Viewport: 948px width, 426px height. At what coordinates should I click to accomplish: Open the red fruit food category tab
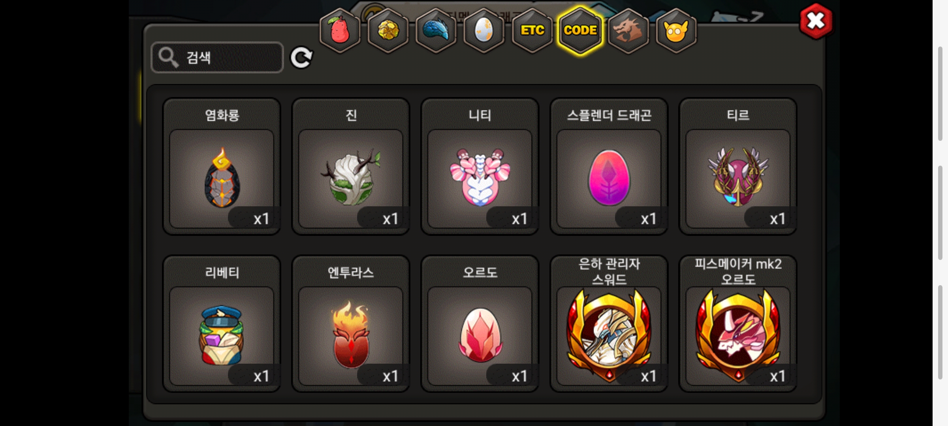coord(340,30)
